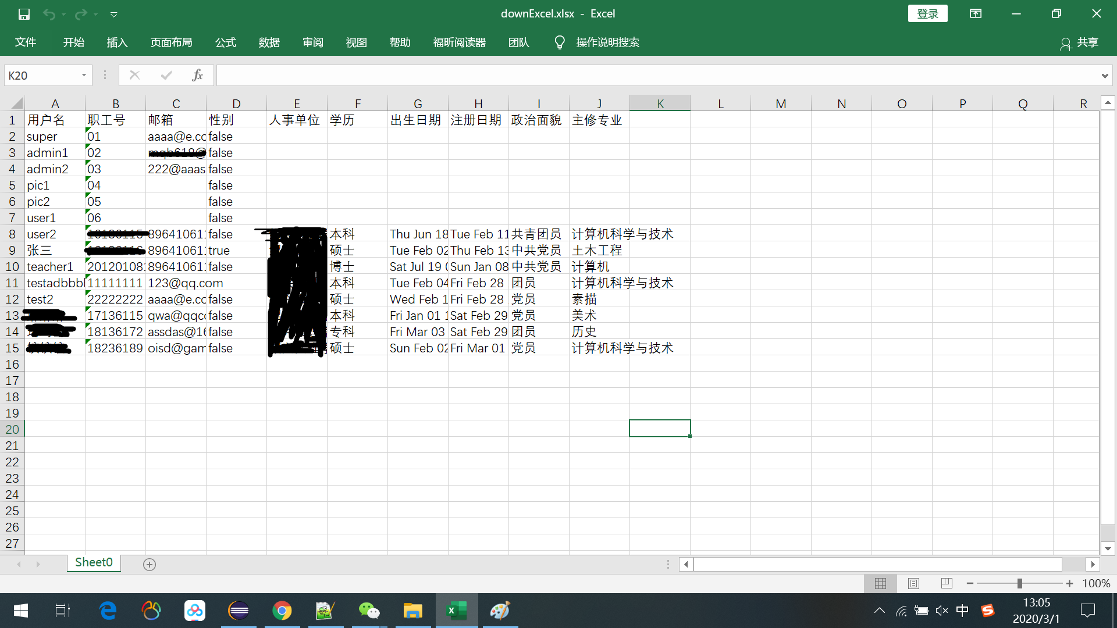
Task: Select the Sheet0 tab
Action: (x=94, y=563)
